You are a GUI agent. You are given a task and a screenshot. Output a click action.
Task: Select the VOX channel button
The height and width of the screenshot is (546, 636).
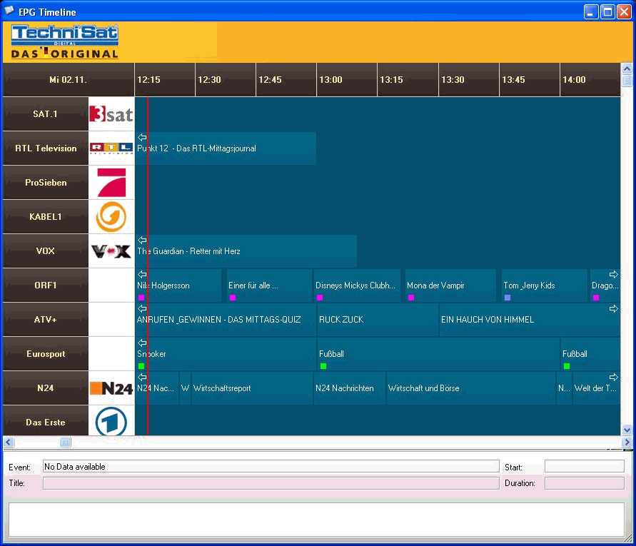(x=46, y=251)
